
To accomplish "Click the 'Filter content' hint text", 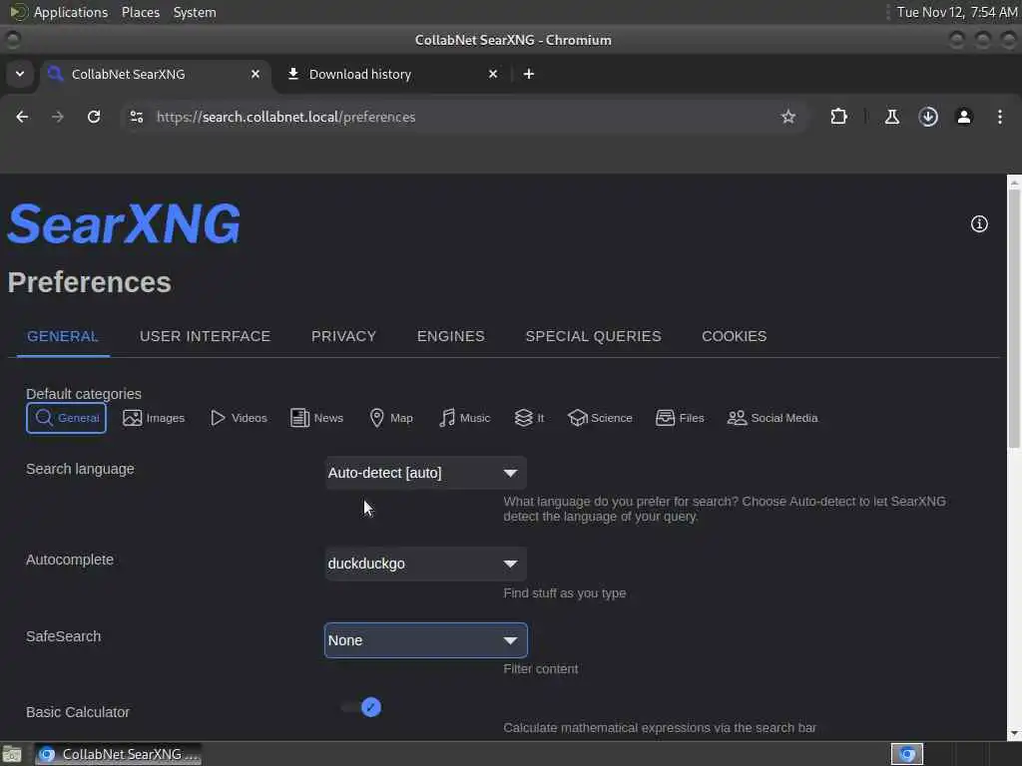I will pos(540,669).
